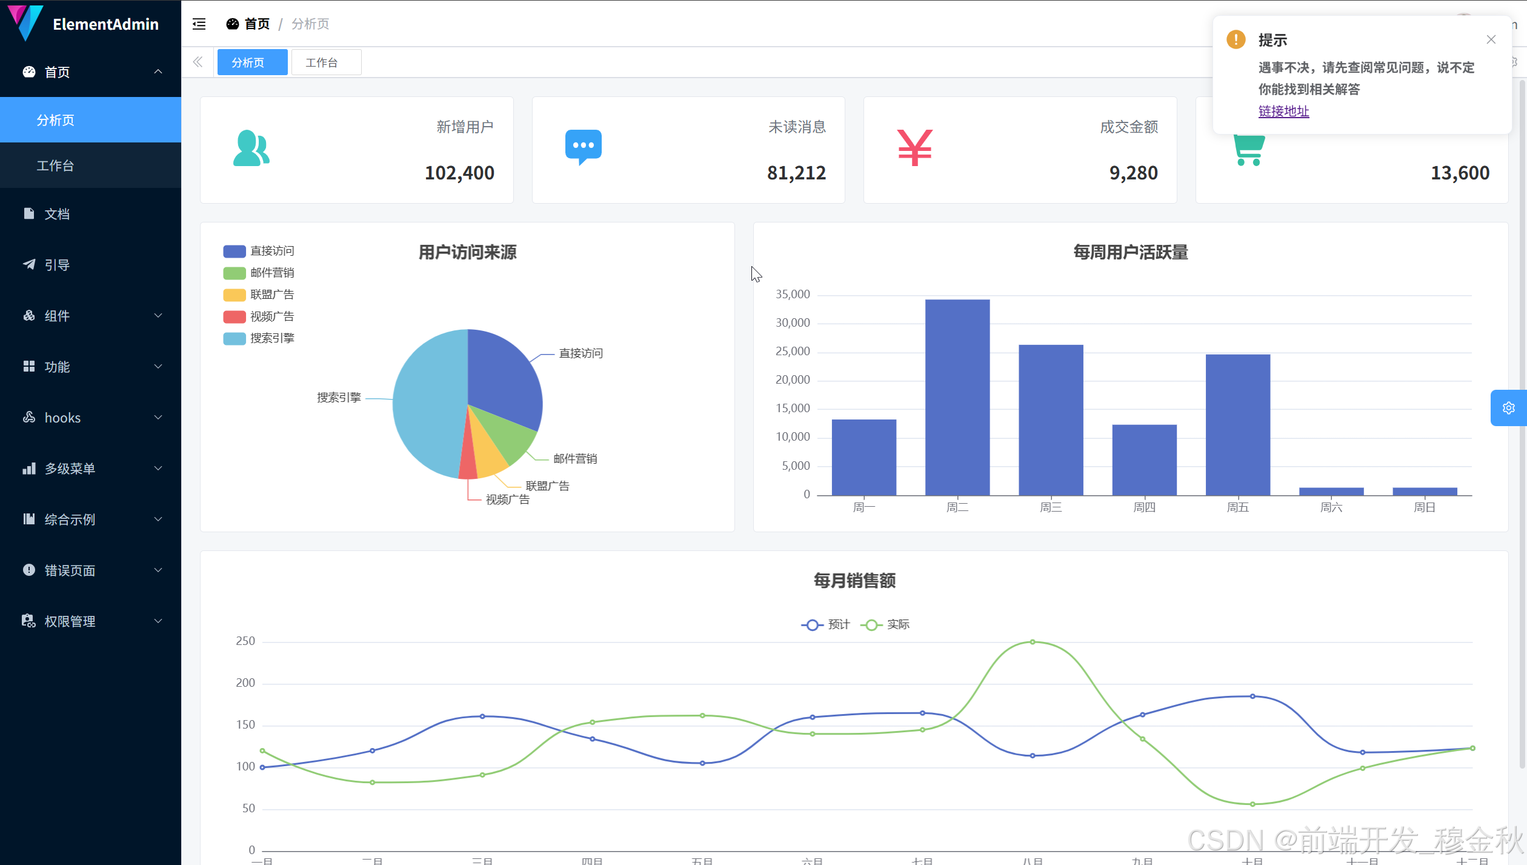Viewport: 1527px width, 865px height.
Task: Click the new users people icon
Action: (x=251, y=149)
